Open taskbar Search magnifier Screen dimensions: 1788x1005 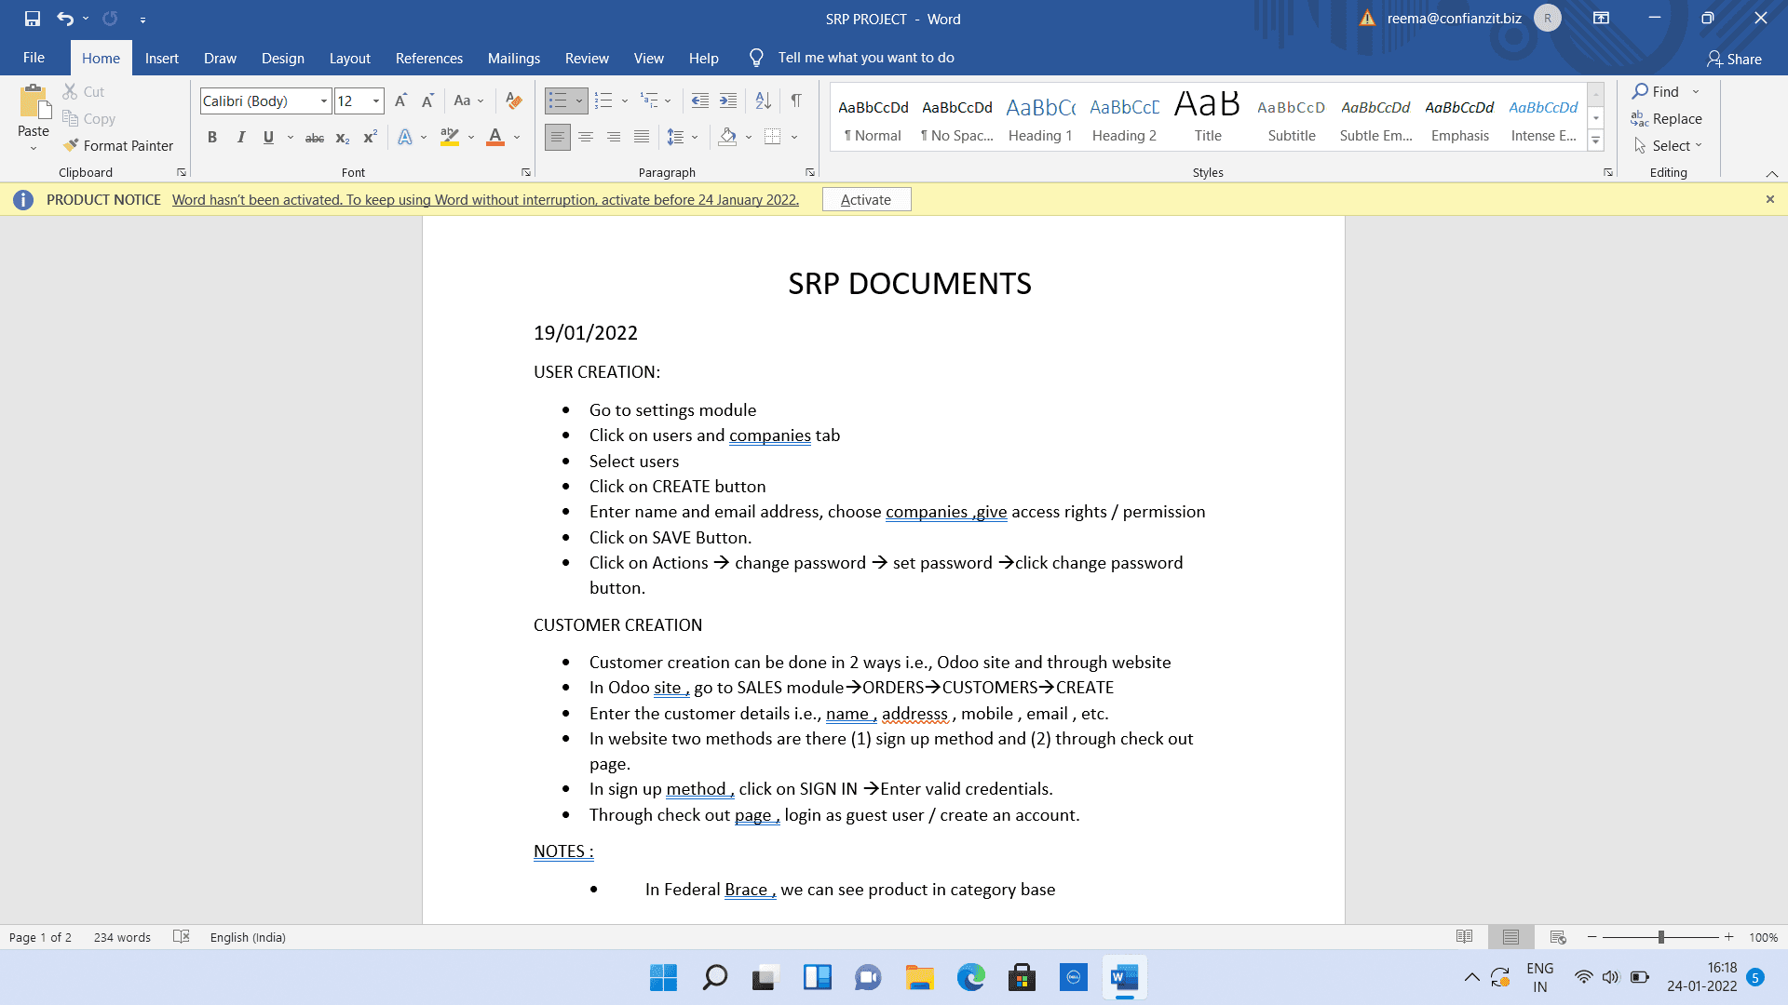714,978
